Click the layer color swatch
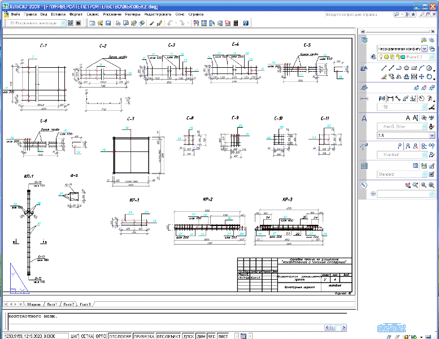Viewport: 439px width, 339px height. click(x=403, y=57)
